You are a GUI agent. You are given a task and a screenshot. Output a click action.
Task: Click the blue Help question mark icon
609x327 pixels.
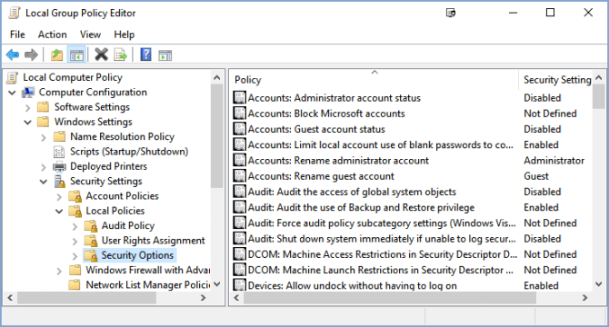click(x=145, y=54)
